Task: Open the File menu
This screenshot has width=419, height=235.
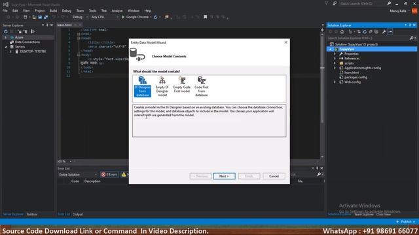Action: (5, 10)
